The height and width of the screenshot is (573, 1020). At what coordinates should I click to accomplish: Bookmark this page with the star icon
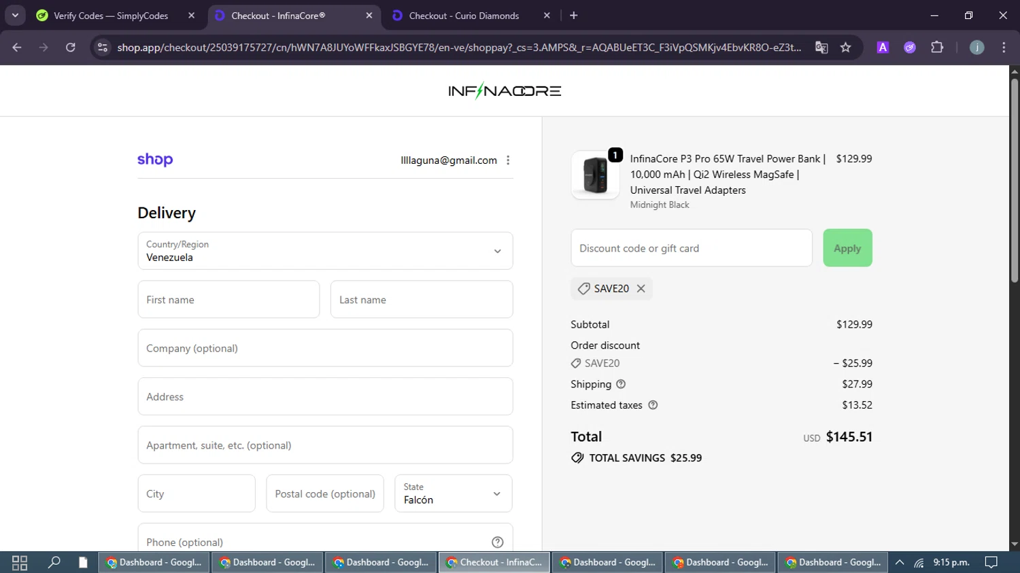click(x=846, y=48)
